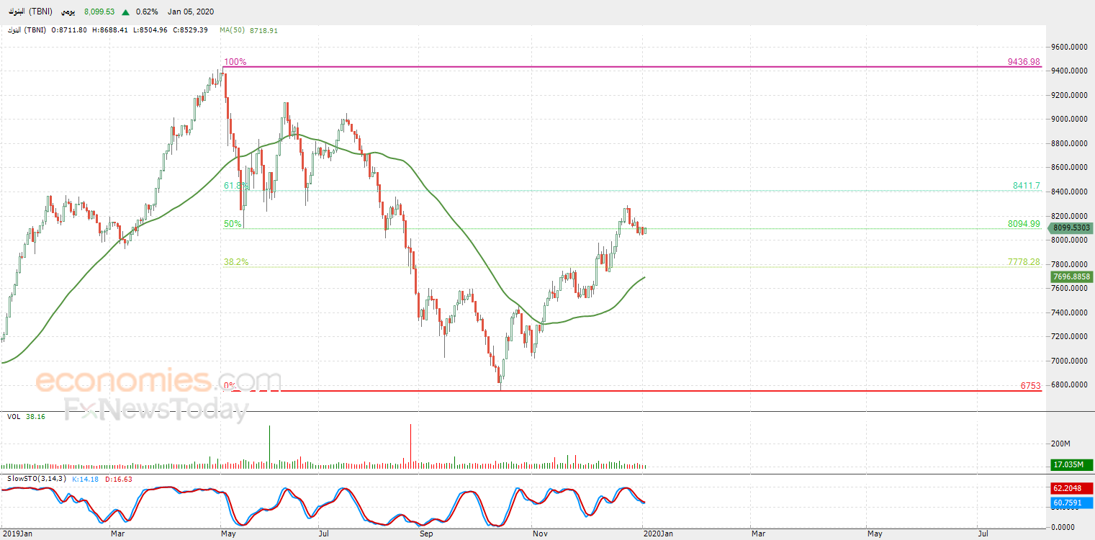Click the 7778.28 Fibonacci price label

pos(1024,262)
